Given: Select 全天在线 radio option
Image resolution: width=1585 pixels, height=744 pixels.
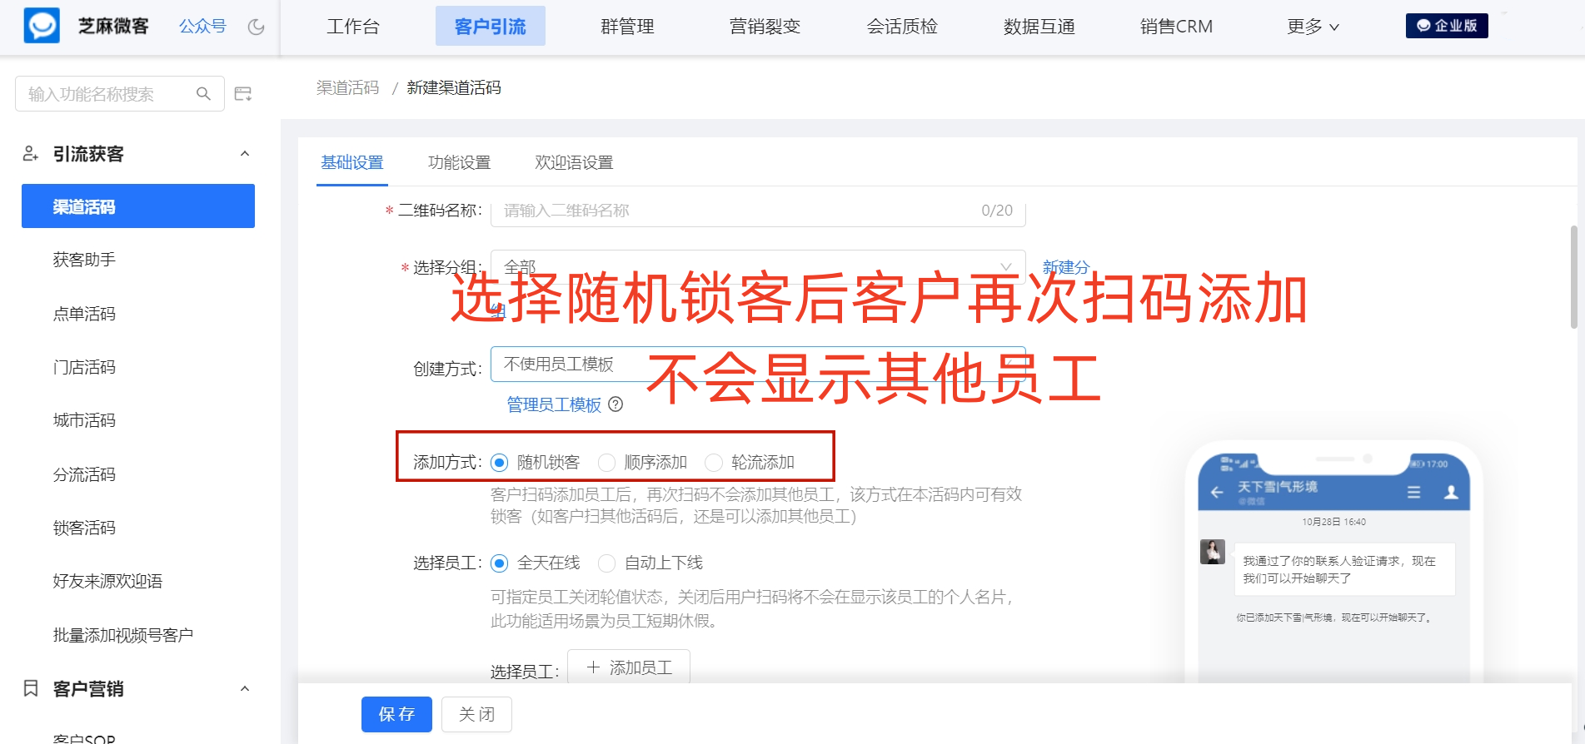Looking at the screenshot, I should point(499,563).
